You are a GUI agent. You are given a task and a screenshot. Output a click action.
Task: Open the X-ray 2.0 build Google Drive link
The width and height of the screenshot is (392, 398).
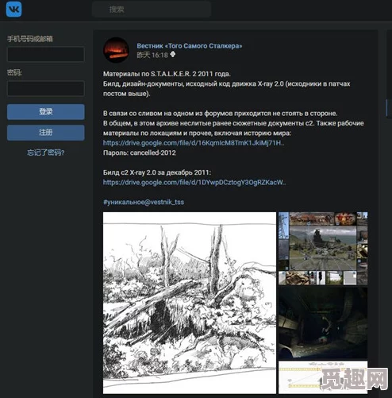194,182
